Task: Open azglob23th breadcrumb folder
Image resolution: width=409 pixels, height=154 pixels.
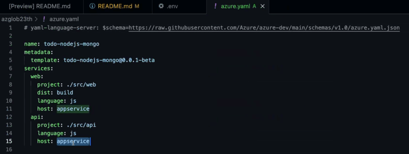Action: coord(17,19)
